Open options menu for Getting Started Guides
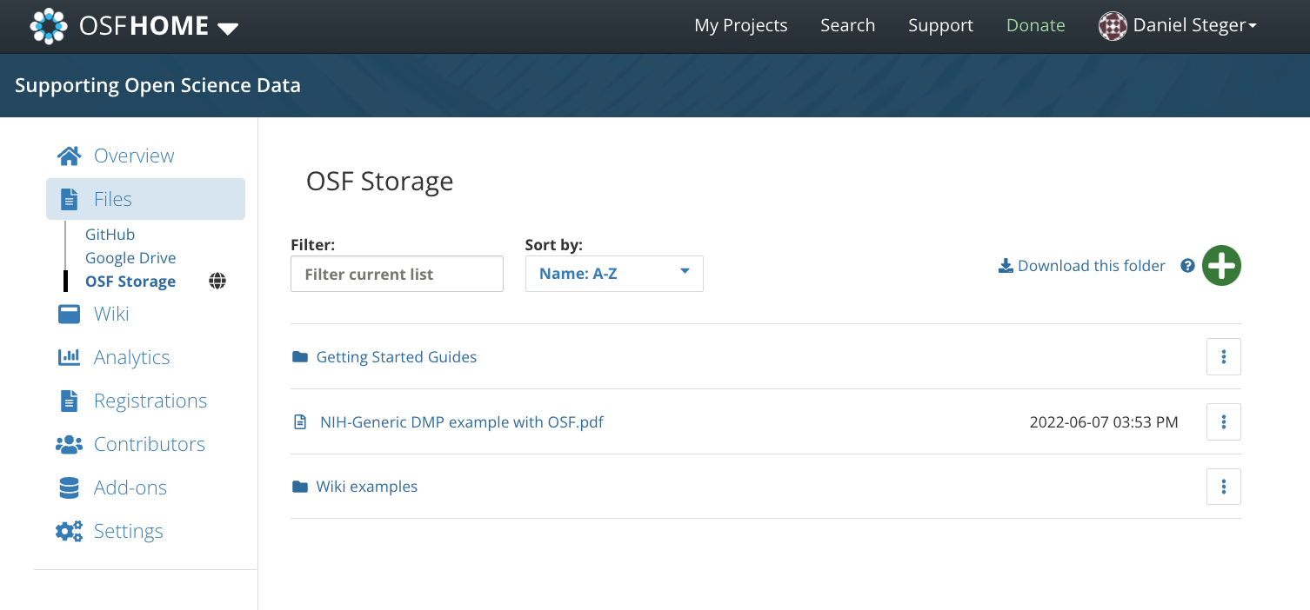The height and width of the screenshot is (610, 1310). click(1223, 356)
